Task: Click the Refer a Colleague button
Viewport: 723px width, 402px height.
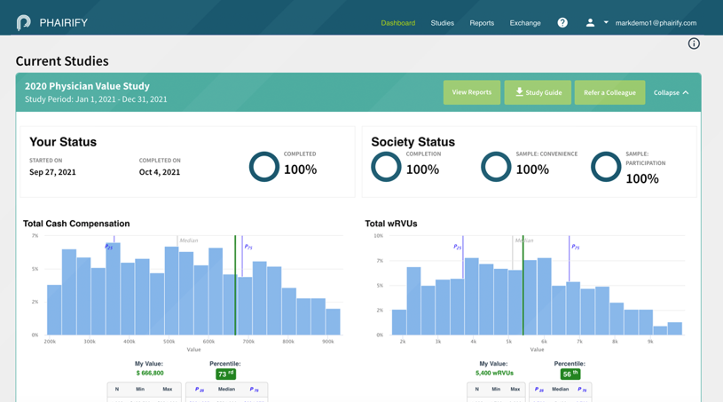Action: [609, 92]
